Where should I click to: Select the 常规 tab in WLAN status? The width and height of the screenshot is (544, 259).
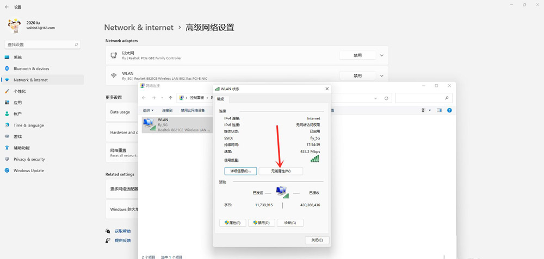[x=220, y=99]
